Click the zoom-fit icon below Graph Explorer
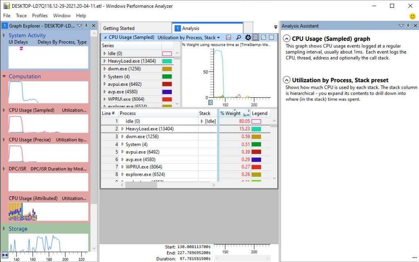This screenshot has width=419, height=262. coord(5,255)
